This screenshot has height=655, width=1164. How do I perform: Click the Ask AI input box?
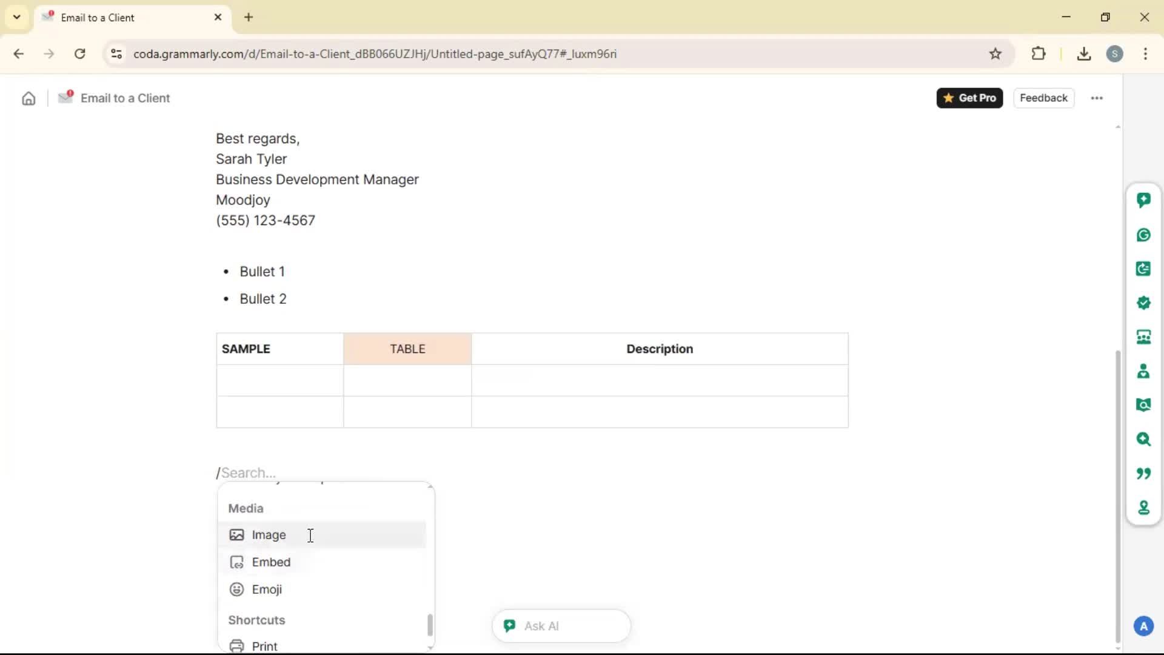point(570,626)
